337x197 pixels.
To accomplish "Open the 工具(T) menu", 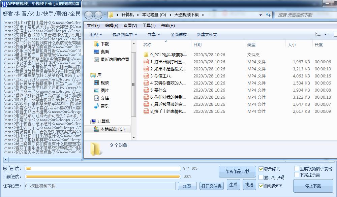I will point(149,26).
